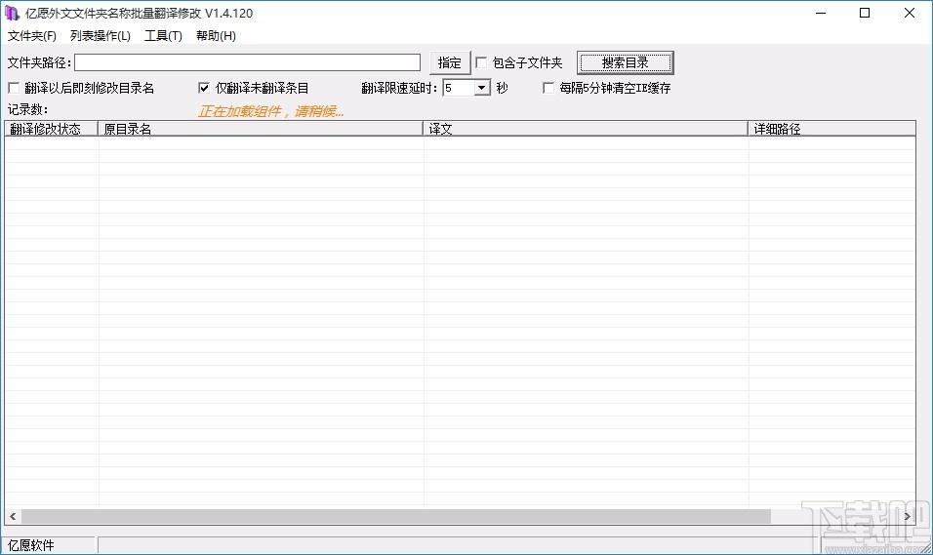Expand the 翻译限速延时 dropdown arrow
The width and height of the screenshot is (933, 555).
482,88
